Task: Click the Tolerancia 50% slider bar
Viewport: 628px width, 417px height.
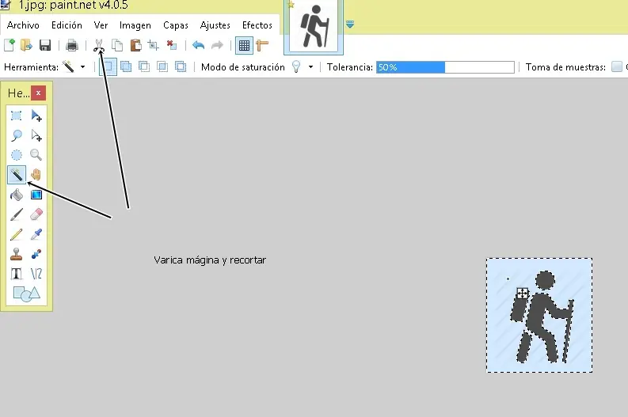Action: [x=445, y=66]
